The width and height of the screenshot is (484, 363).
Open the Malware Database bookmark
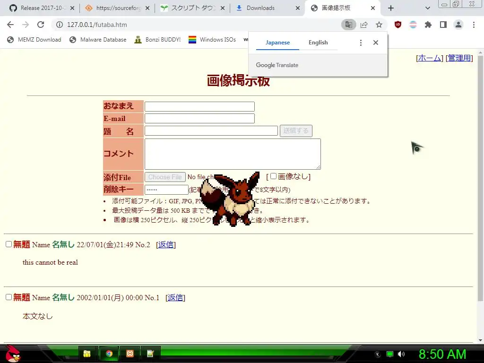click(98, 40)
